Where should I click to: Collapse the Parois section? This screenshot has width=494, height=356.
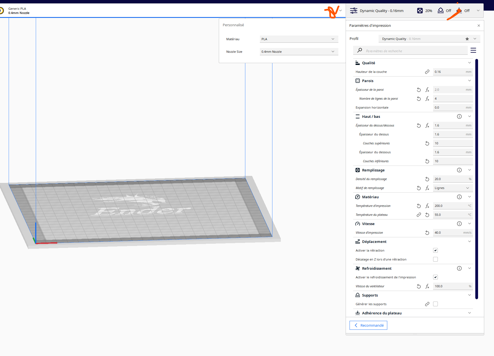point(469,81)
